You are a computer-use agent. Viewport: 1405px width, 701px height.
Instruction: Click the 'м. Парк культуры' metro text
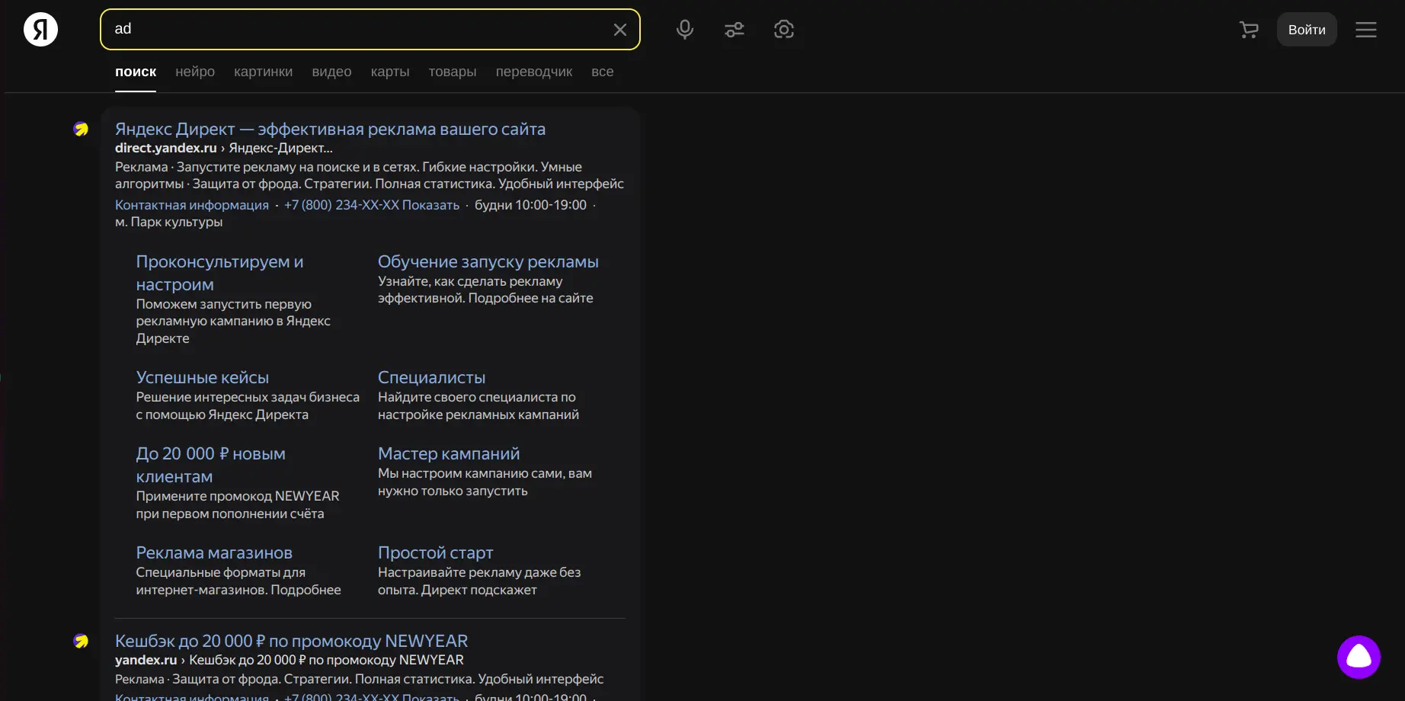pyautogui.click(x=169, y=222)
